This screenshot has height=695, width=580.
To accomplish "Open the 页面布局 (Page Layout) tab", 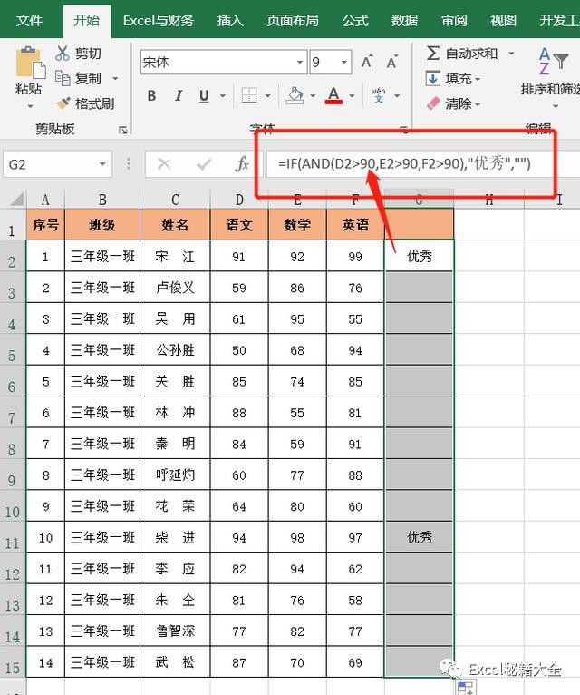I will tap(292, 20).
